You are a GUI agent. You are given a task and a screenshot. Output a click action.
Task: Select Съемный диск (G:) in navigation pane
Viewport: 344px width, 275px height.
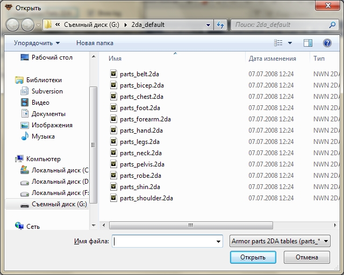(59, 204)
